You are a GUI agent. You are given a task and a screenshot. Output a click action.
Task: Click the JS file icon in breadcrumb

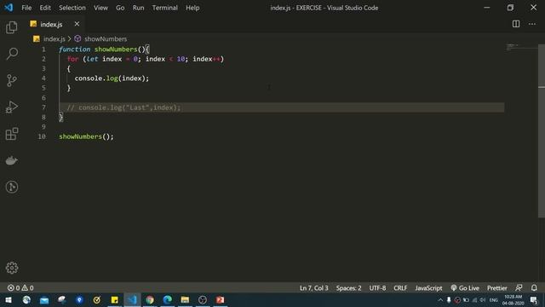coord(36,39)
